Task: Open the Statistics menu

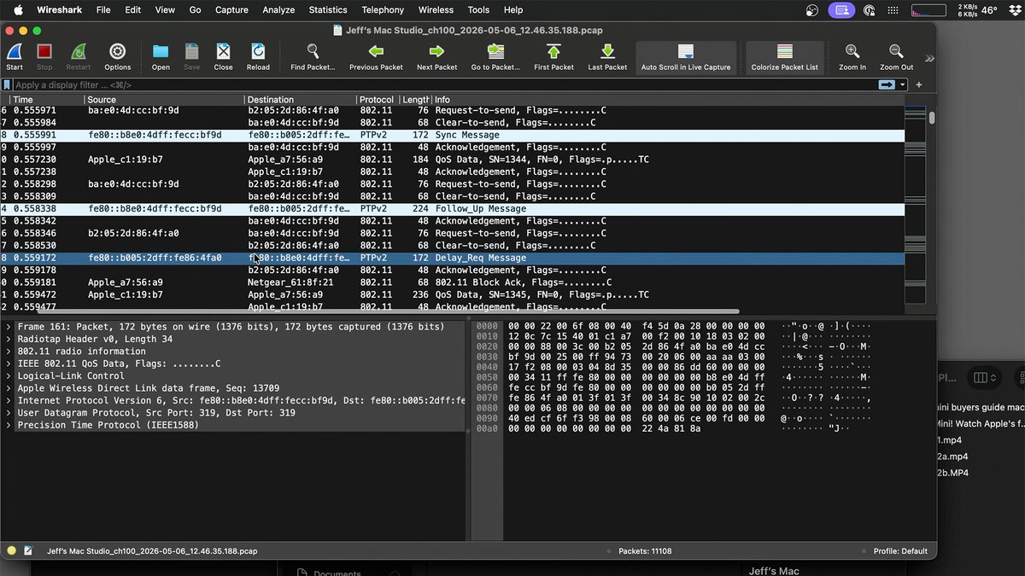Action: (328, 10)
